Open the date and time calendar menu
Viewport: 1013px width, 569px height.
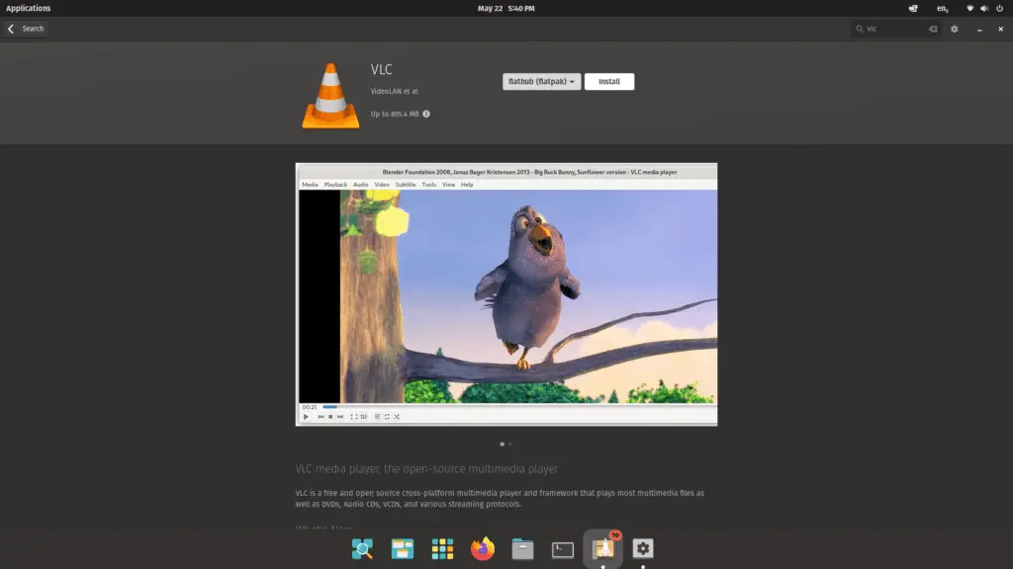pyautogui.click(x=506, y=8)
